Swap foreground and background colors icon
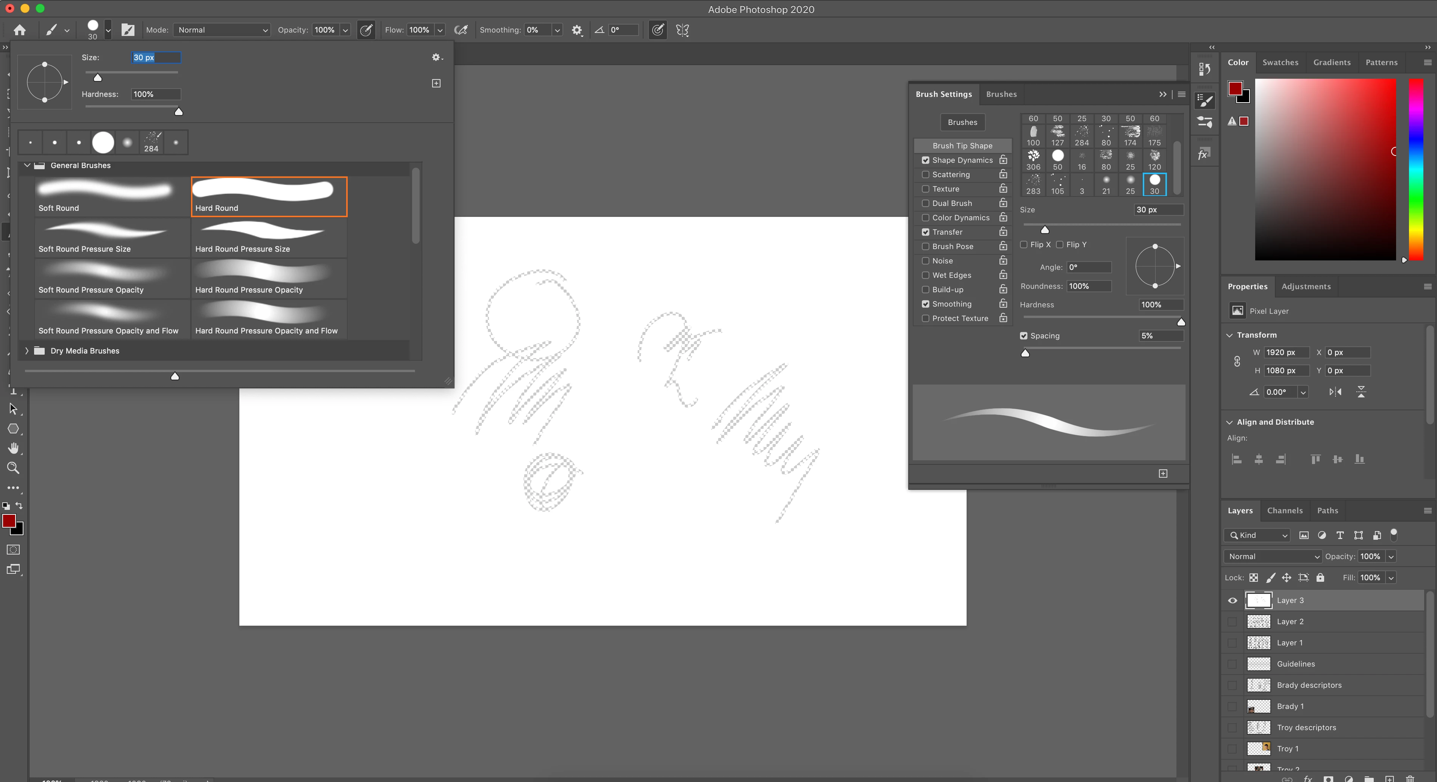1437x782 pixels. (20, 506)
